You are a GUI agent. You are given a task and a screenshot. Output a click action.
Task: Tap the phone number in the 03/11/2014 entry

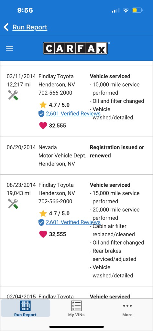click(x=55, y=93)
